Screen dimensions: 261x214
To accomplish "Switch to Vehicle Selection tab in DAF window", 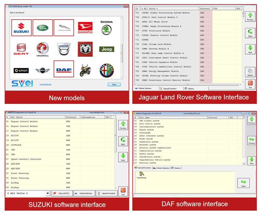I will [x=161, y=168].
